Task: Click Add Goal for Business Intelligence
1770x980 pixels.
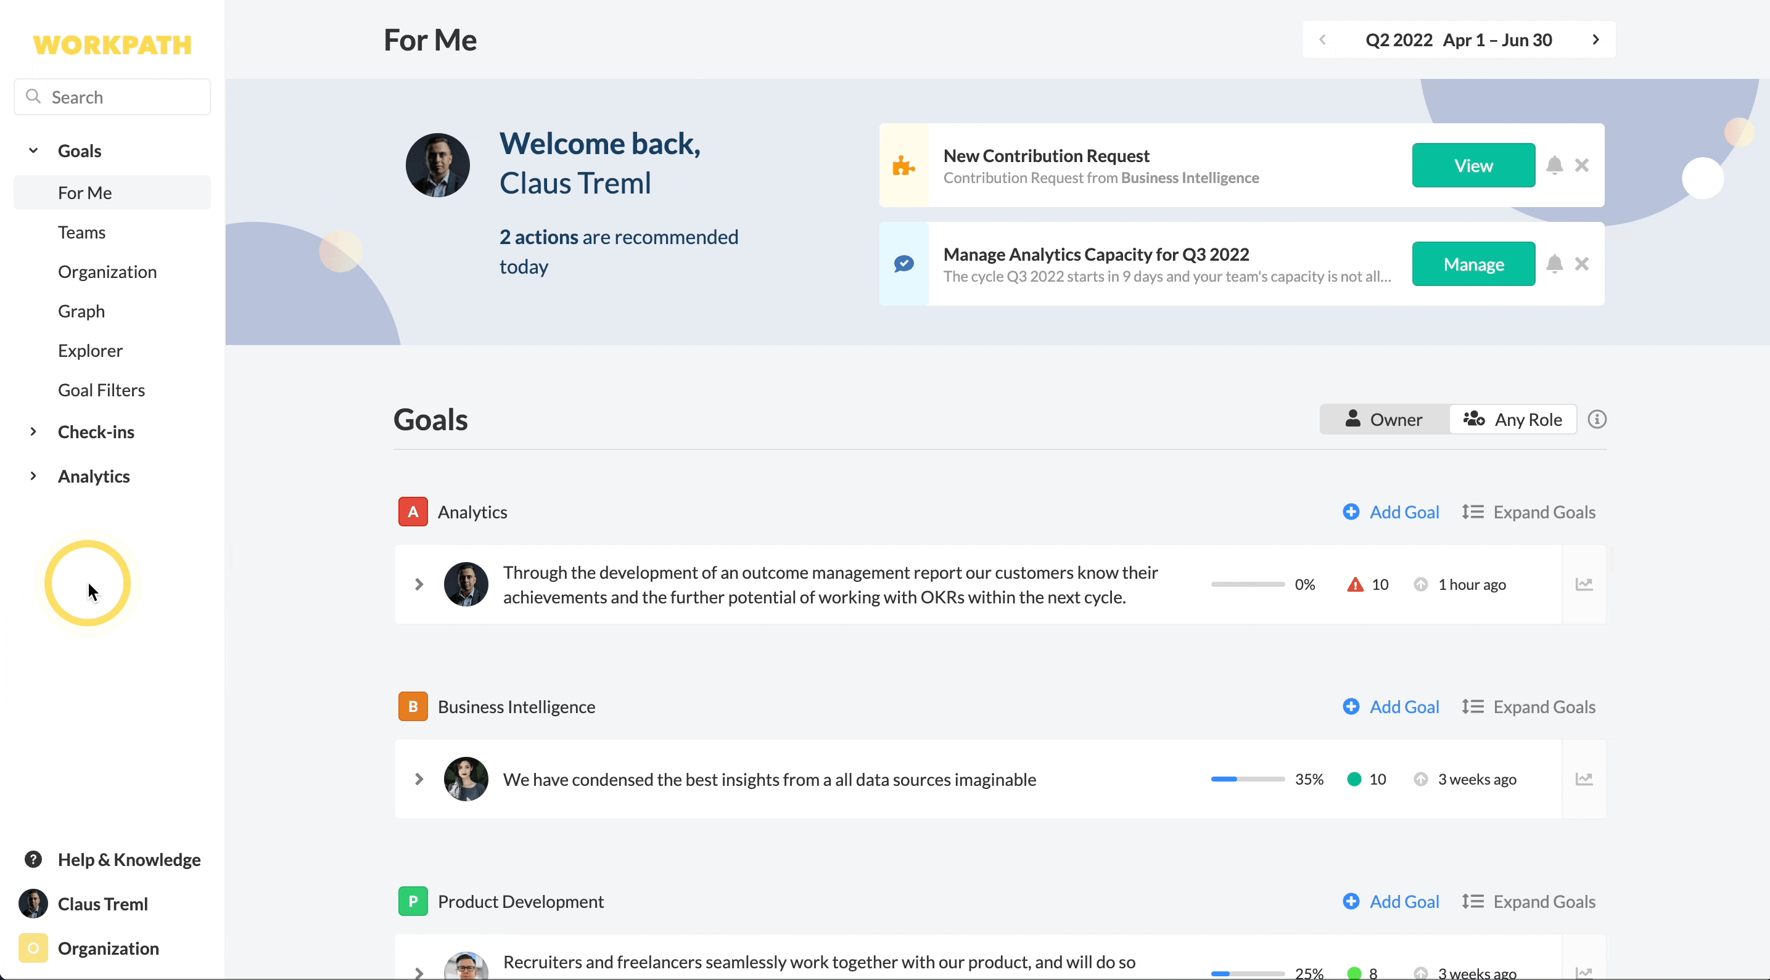Action: 1391,707
